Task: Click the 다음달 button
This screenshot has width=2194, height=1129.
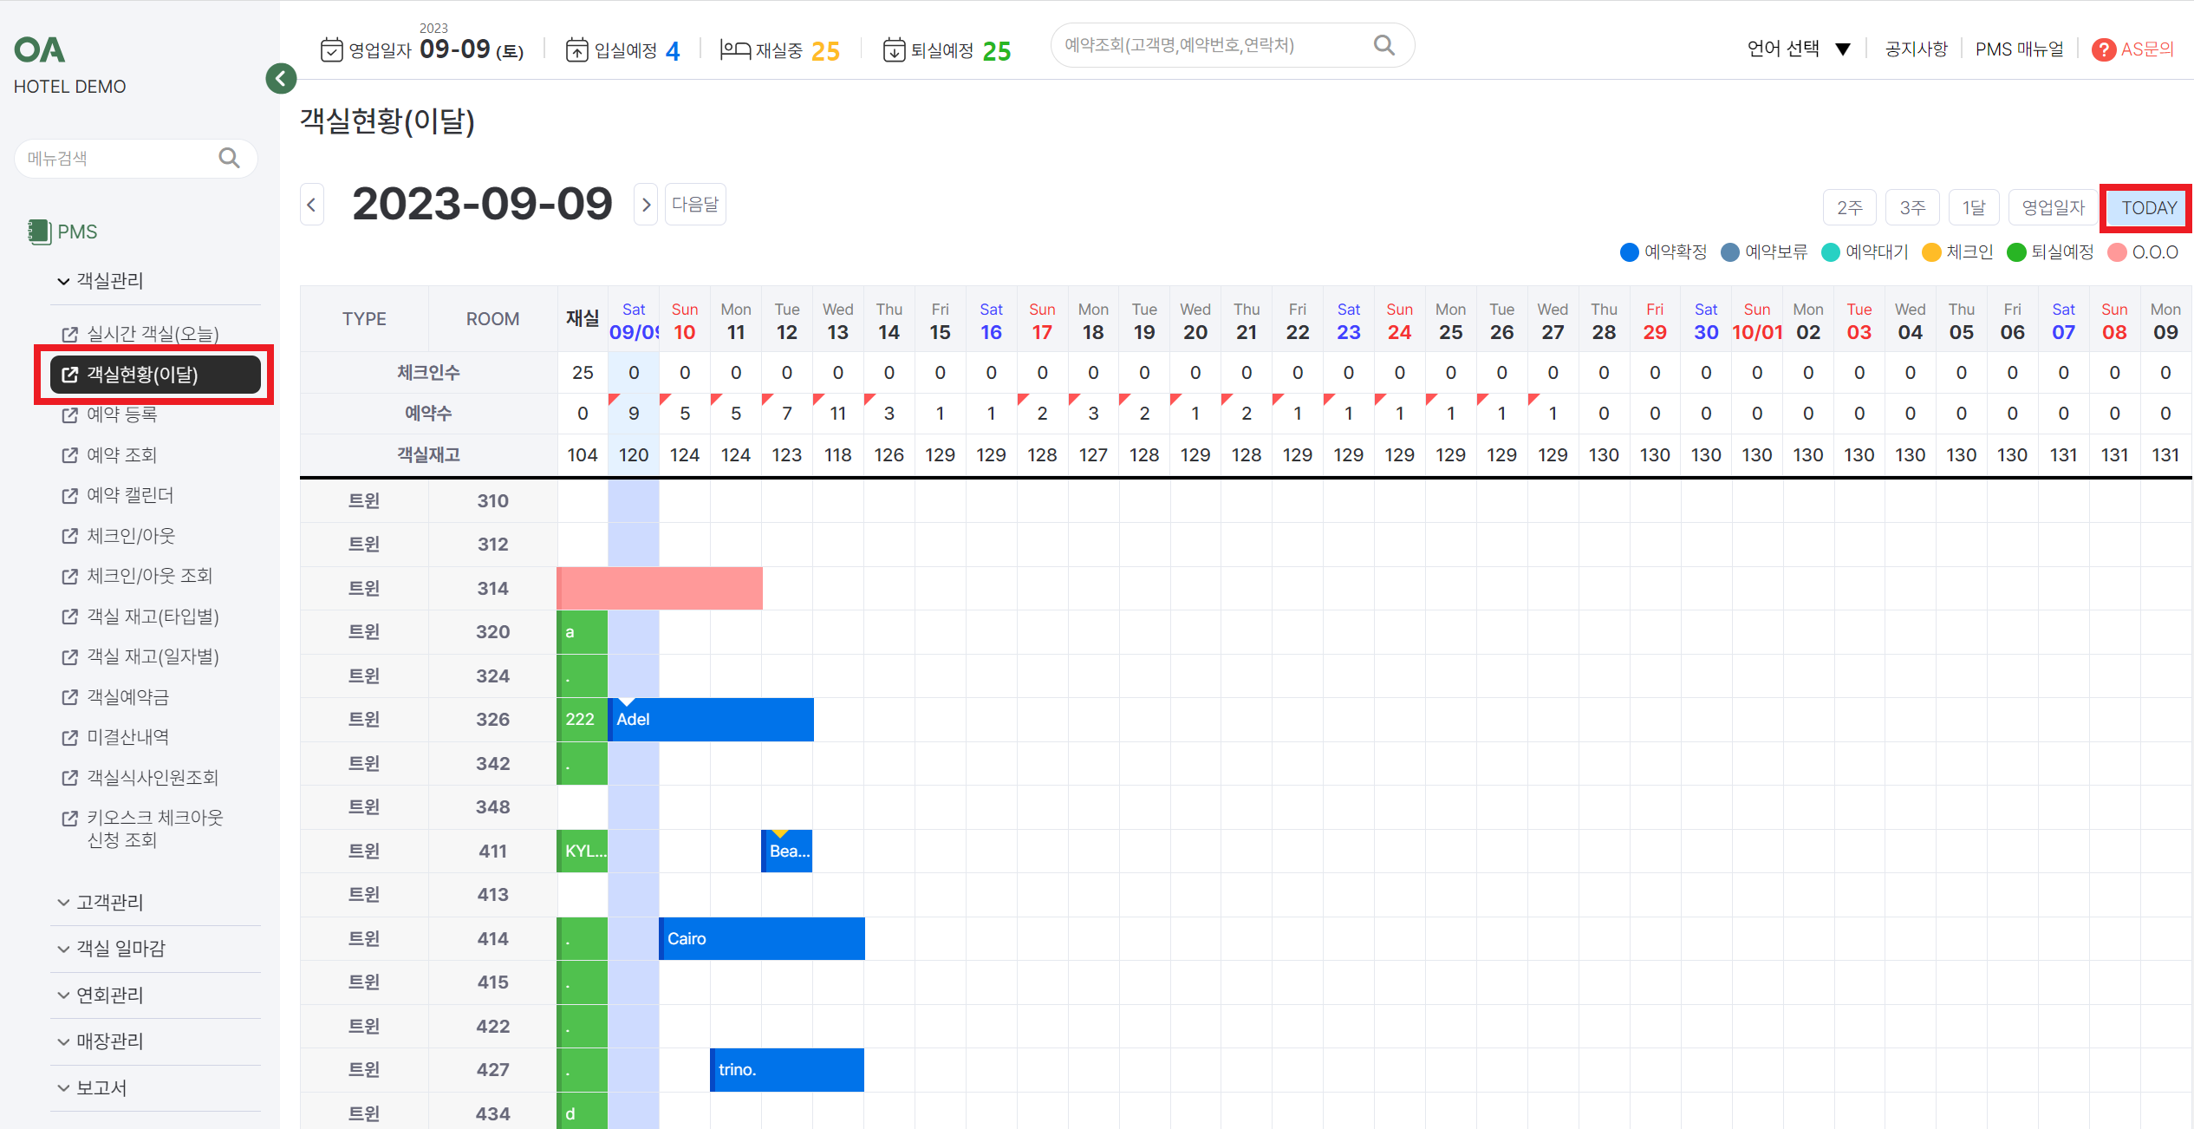Action: point(694,205)
